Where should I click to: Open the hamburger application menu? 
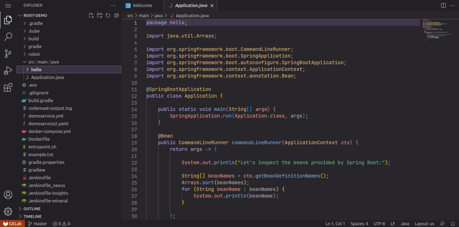pyautogui.click(x=8, y=6)
